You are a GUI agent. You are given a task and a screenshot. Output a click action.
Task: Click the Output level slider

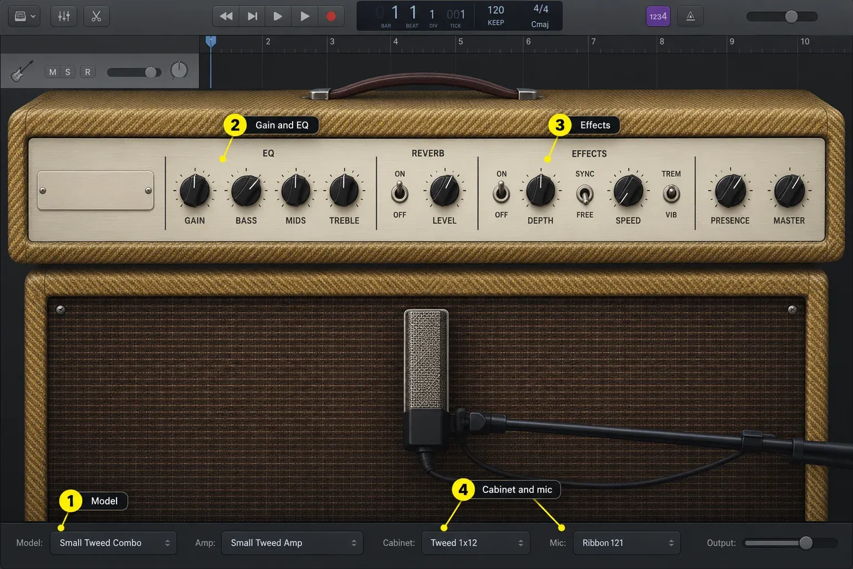click(x=790, y=543)
